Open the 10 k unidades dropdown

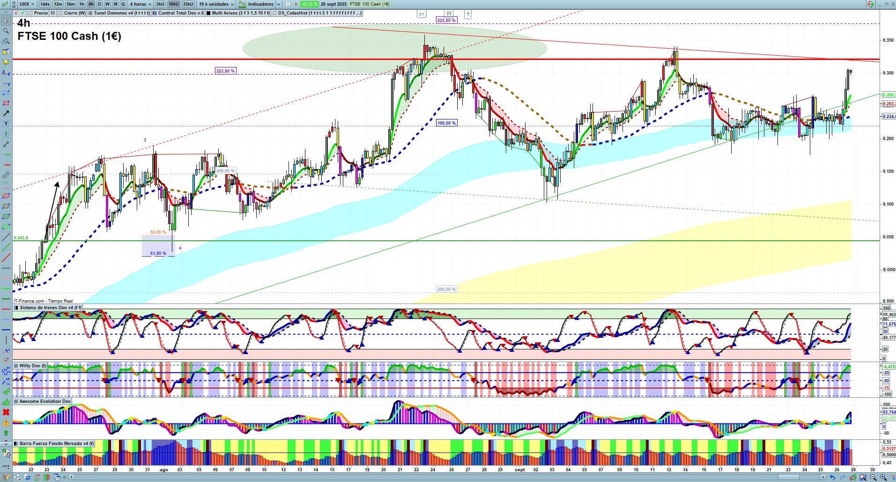click(x=216, y=4)
